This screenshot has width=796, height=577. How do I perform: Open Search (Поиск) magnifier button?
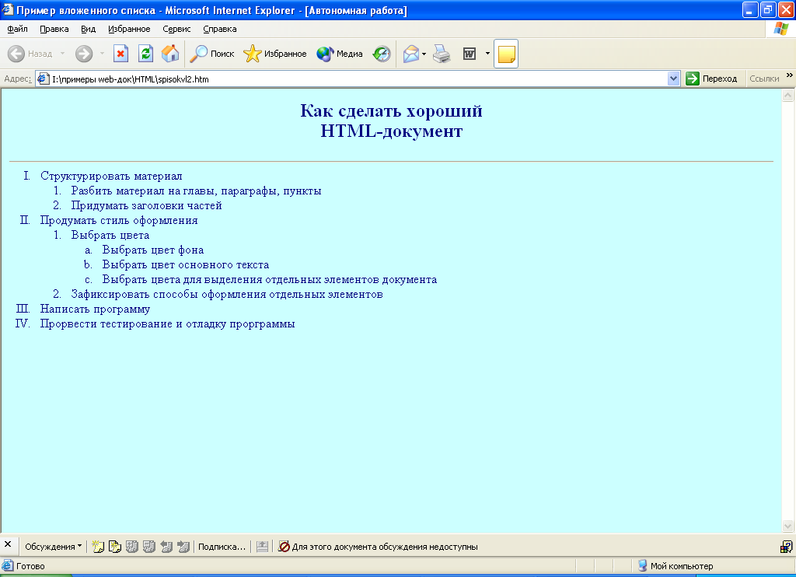(x=211, y=54)
